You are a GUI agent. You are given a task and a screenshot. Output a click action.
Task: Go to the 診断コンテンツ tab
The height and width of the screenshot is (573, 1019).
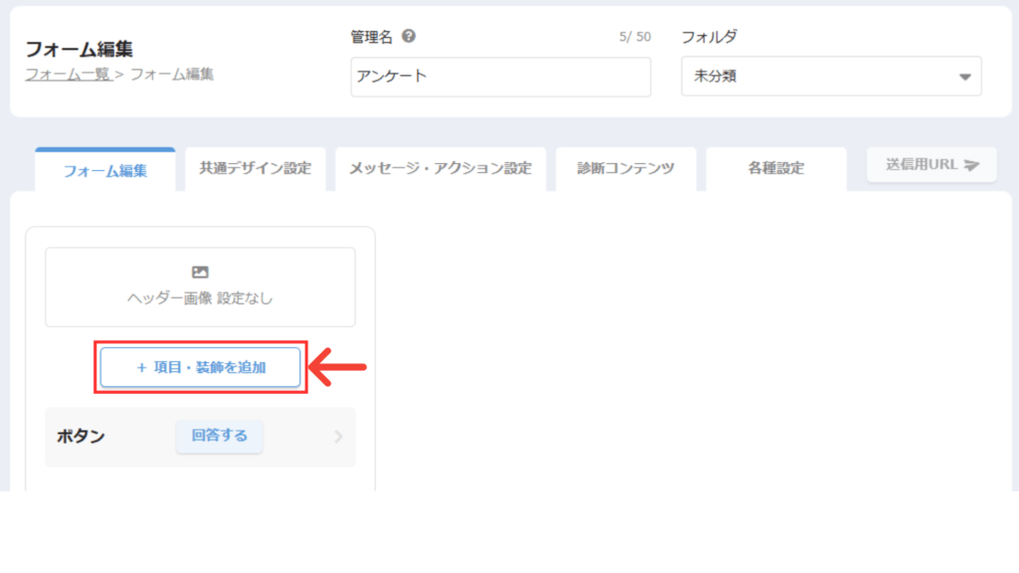pyautogui.click(x=625, y=168)
